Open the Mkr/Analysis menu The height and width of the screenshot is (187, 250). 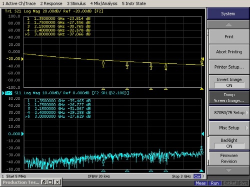tap(103, 3)
